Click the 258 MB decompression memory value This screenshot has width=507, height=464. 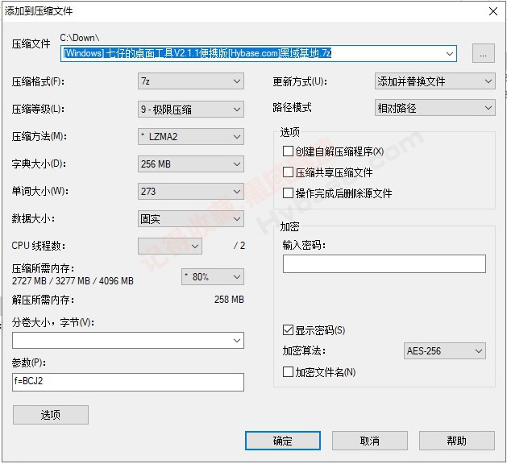pyautogui.click(x=229, y=300)
